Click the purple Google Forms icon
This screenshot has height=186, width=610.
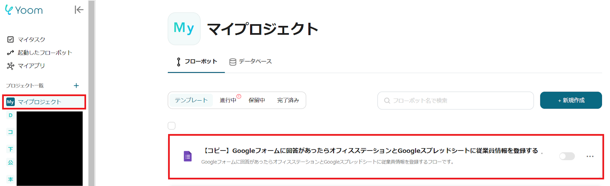(188, 156)
